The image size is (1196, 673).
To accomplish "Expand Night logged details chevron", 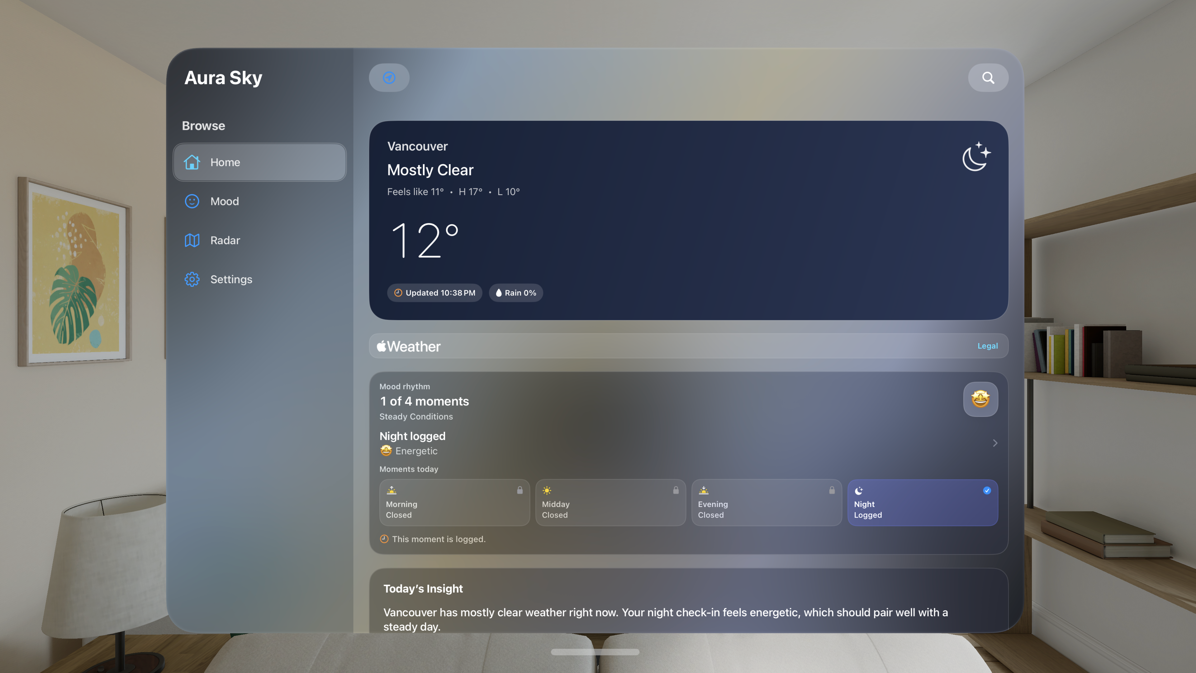I will pos(995,443).
